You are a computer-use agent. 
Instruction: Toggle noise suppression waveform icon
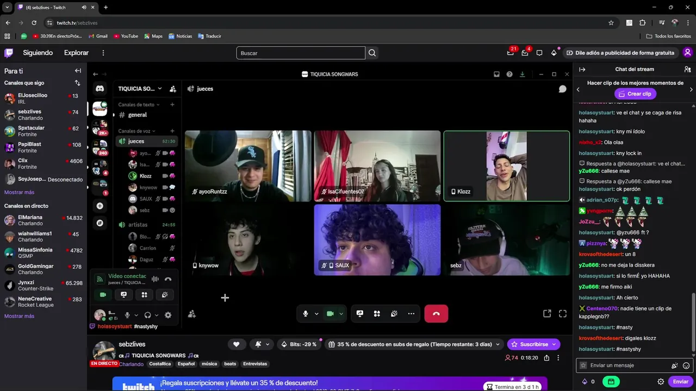pos(155,279)
